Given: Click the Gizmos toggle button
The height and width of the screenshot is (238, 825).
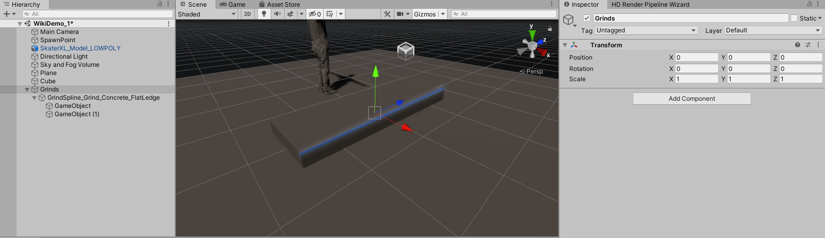Looking at the screenshot, I should pos(425,14).
